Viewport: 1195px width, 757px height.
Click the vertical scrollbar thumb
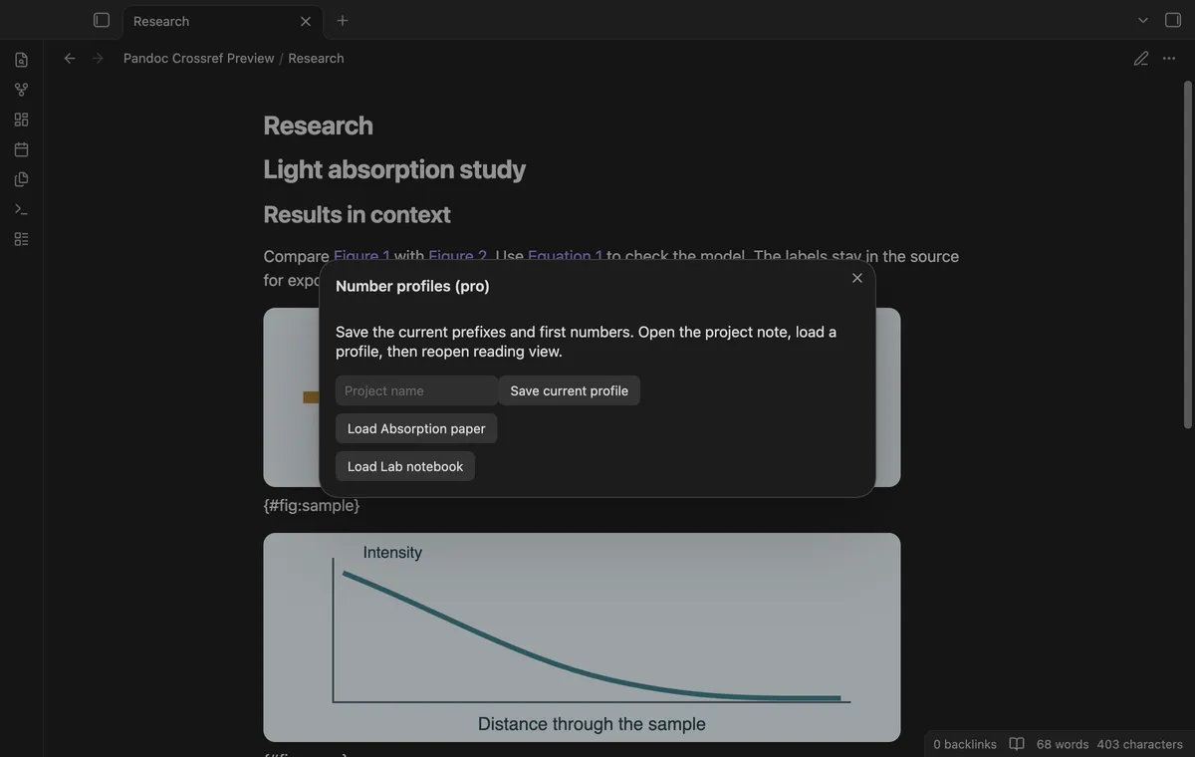coord(1187,254)
